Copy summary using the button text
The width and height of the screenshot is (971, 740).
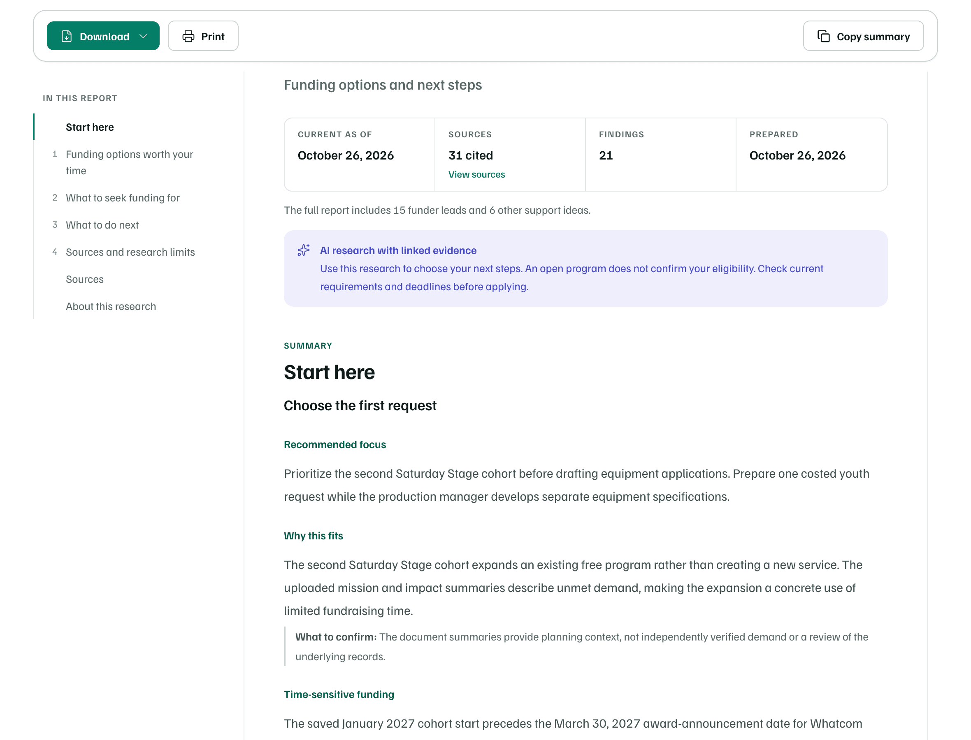pos(873,37)
